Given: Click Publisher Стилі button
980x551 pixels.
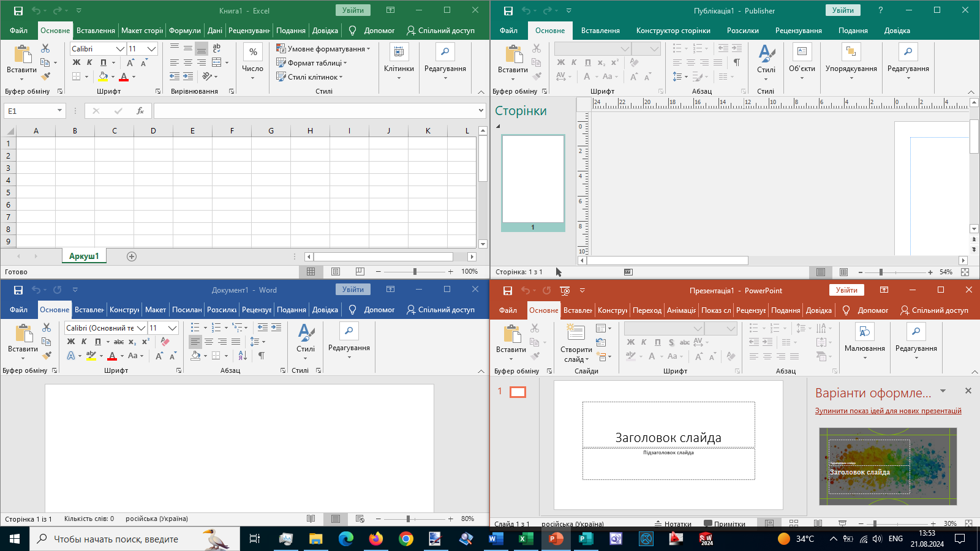Looking at the screenshot, I should coord(766,61).
